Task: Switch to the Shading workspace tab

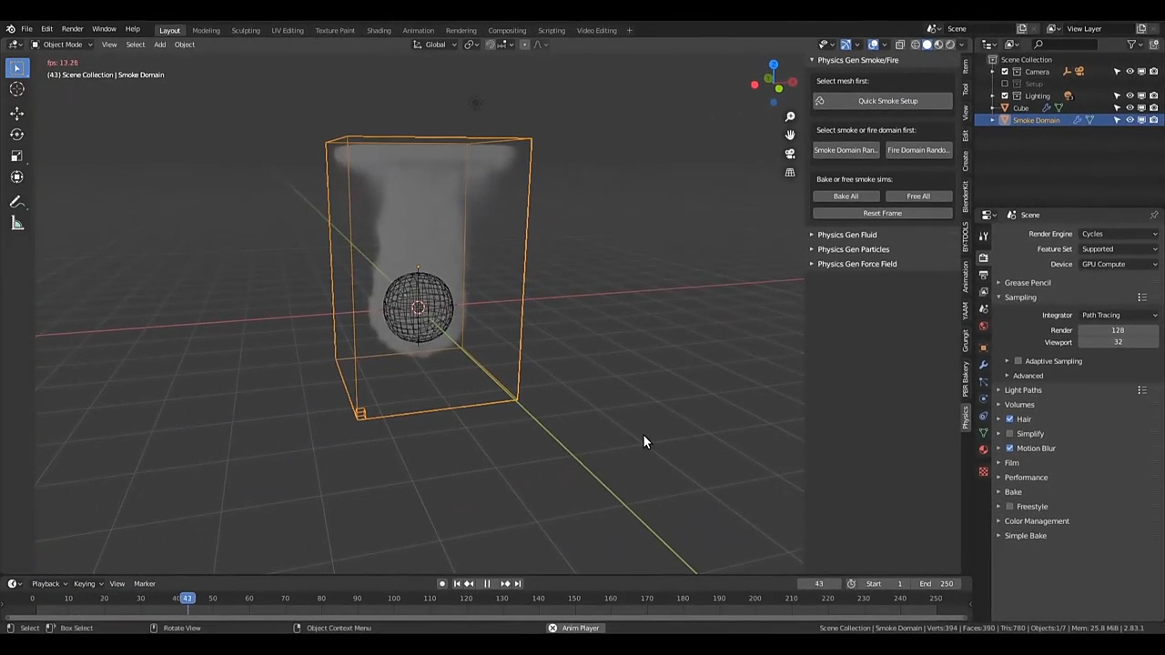Action: pos(379,30)
